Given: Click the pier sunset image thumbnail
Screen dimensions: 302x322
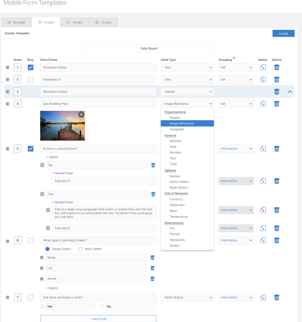Looking at the screenshot, I should (63, 126).
